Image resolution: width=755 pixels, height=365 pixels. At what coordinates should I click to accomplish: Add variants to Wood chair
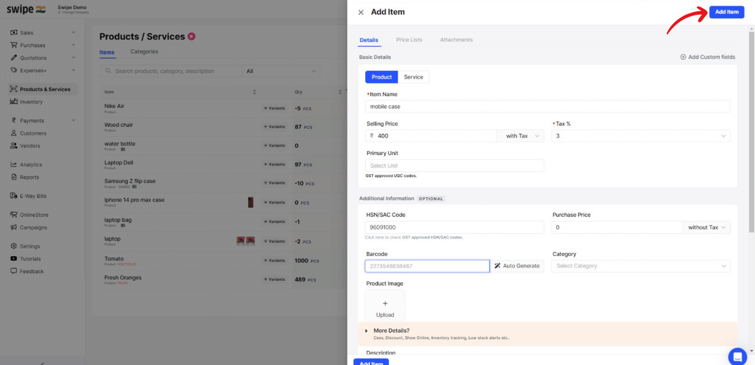point(274,127)
